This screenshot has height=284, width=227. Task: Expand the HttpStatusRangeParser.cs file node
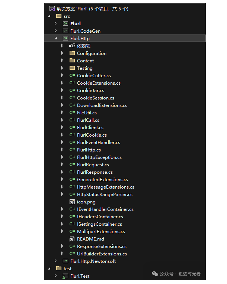[x=62, y=194]
